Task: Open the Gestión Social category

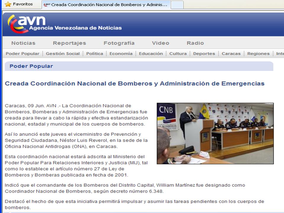Action: pyautogui.click(x=63, y=54)
